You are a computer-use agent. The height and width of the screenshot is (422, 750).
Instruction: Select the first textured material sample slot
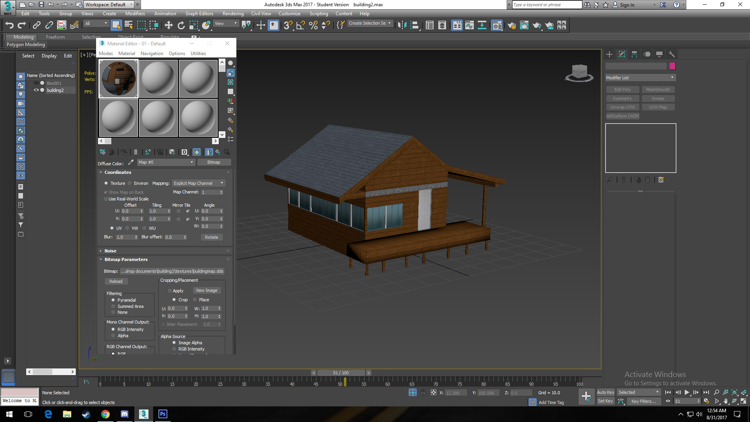point(119,79)
